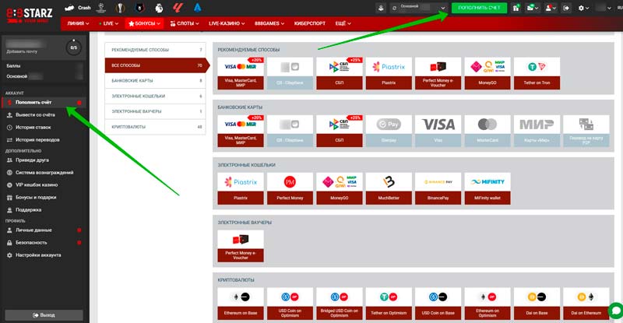Viewport: 623px width, 323px height.
Task: Open История ставок in the sidebar
Action: tap(35, 127)
